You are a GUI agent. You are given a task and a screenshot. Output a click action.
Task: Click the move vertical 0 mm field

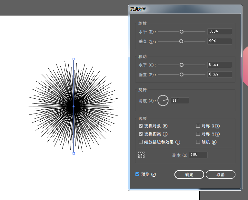pyautogui.click(x=220, y=75)
